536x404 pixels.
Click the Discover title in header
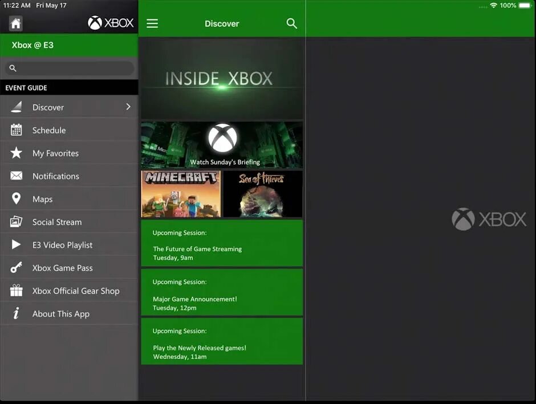222,23
